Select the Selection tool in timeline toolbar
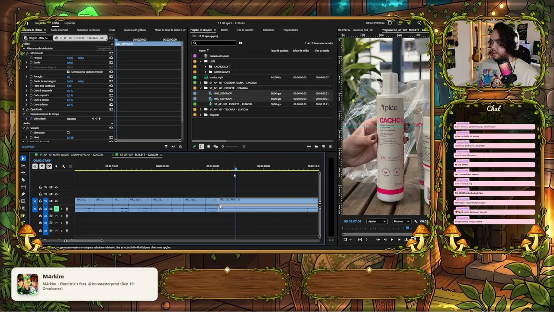Screen dimensions: 554x312 [23, 159]
